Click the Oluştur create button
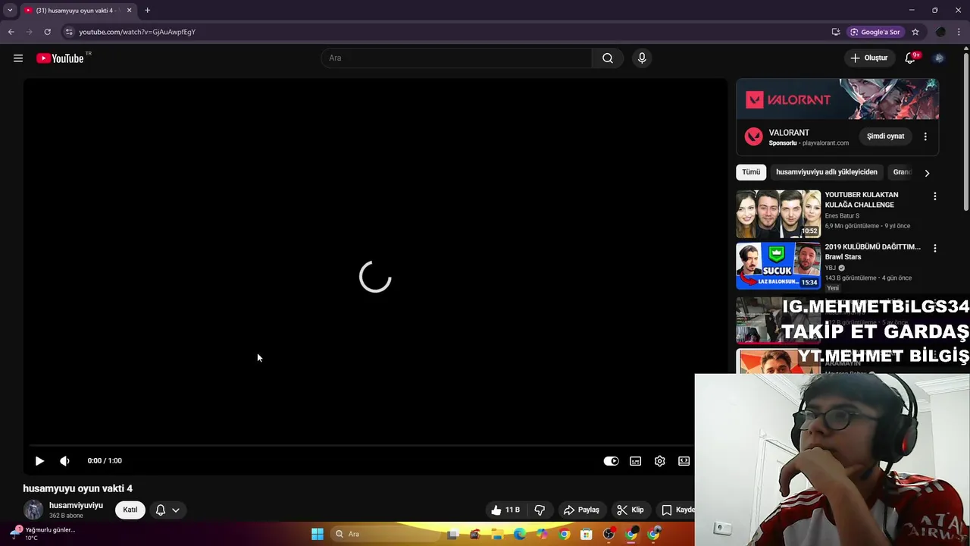970x546 pixels. click(868, 58)
